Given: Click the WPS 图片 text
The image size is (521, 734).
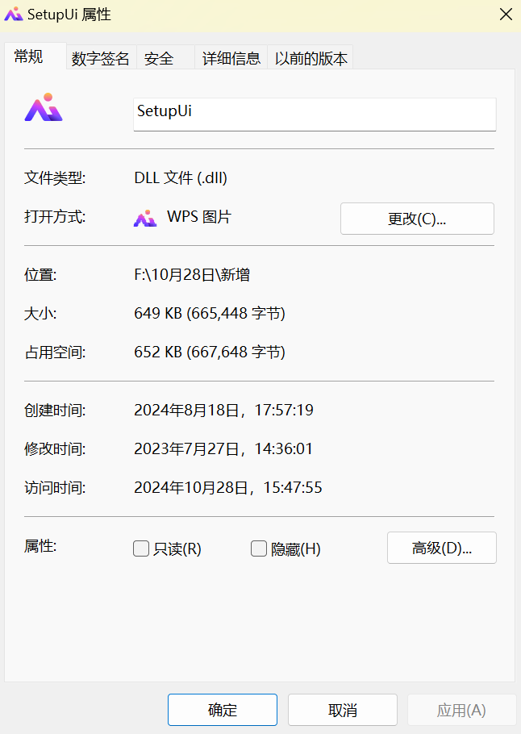Looking at the screenshot, I should click(x=199, y=217).
